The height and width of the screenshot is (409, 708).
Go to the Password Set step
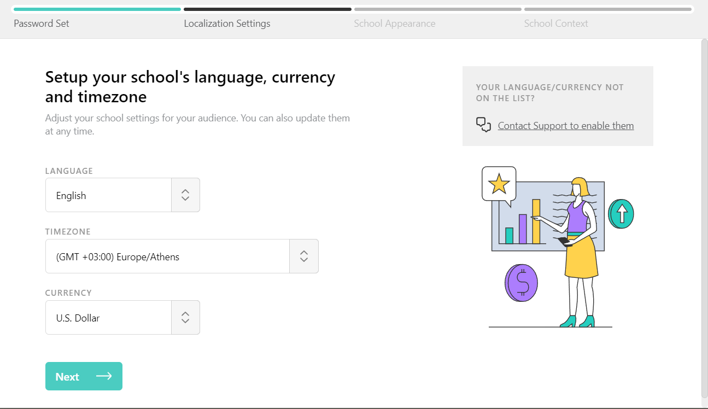[42, 24]
